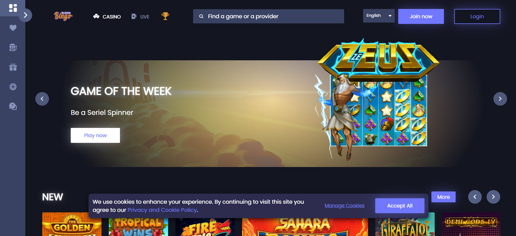Open the Manage Cookies link
516x236 pixels.
[344, 206]
